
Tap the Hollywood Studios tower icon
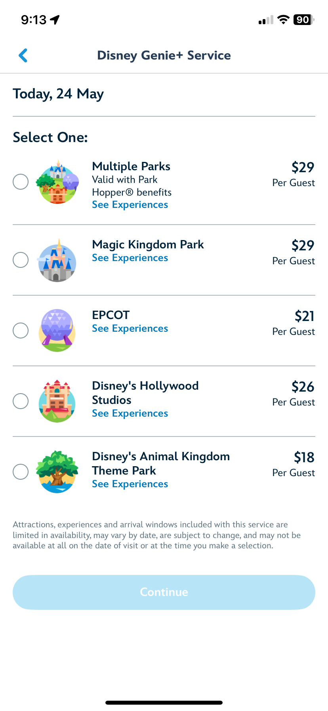[57, 401]
